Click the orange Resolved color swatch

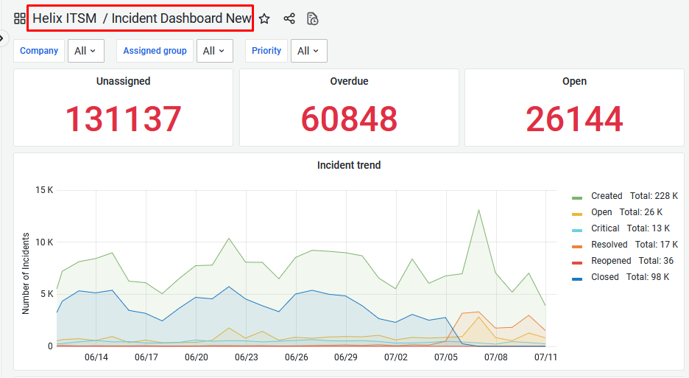pos(577,246)
